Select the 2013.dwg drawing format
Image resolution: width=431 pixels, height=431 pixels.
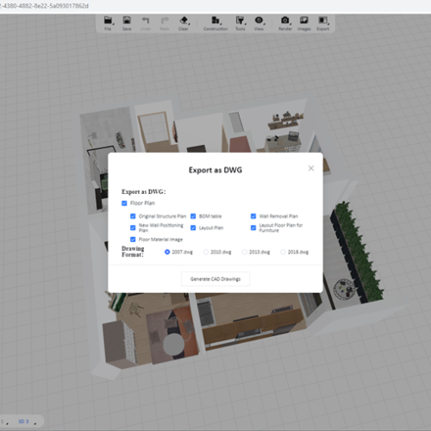tap(245, 252)
